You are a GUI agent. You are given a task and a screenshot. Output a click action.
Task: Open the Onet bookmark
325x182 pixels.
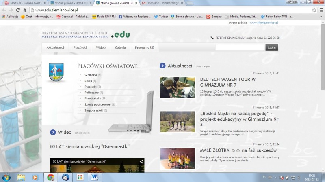point(37,17)
